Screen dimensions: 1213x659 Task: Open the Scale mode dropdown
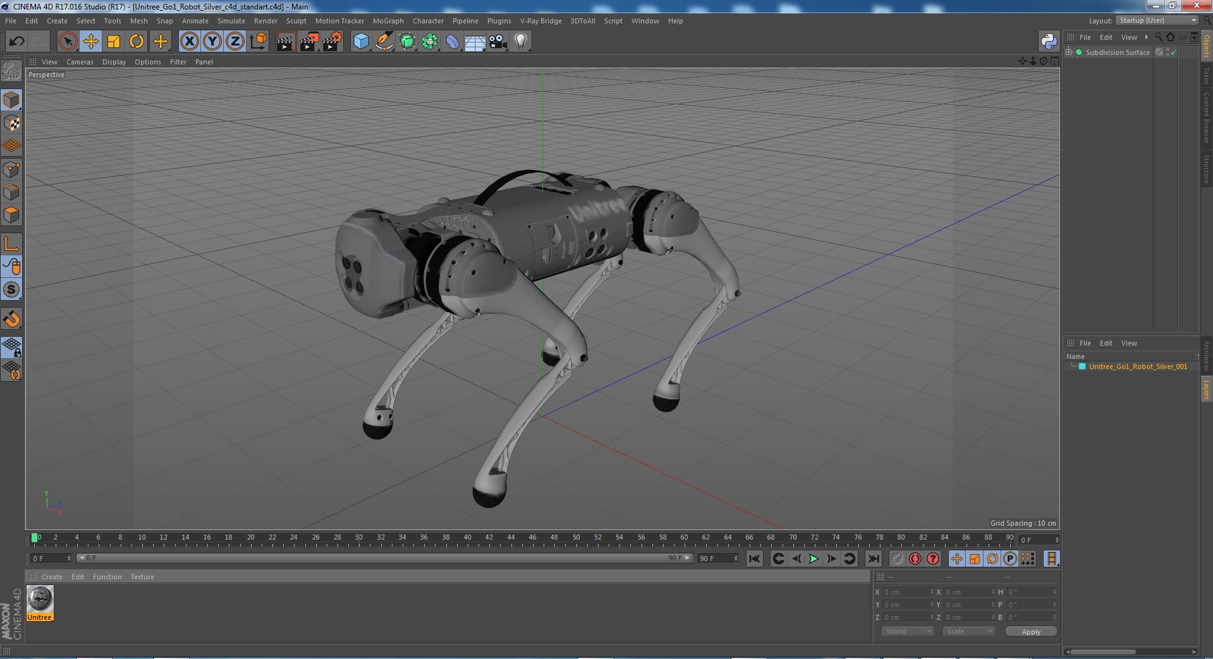click(968, 631)
